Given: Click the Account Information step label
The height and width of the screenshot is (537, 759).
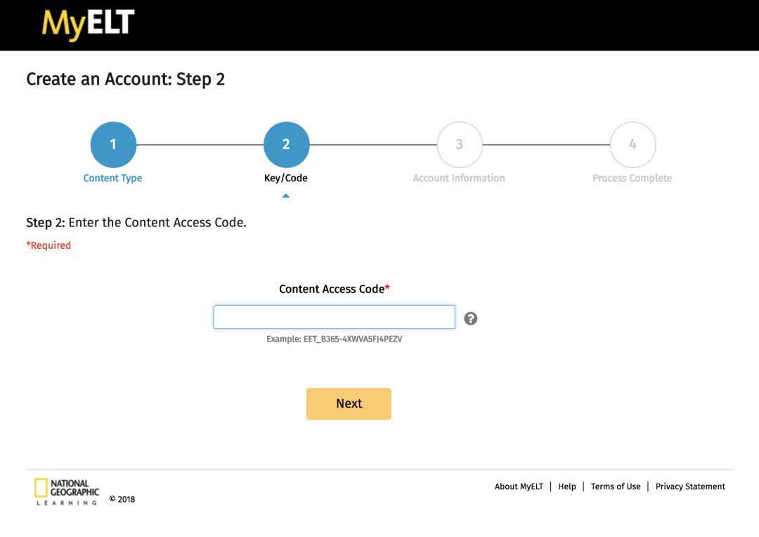Looking at the screenshot, I should click(x=458, y=179).
